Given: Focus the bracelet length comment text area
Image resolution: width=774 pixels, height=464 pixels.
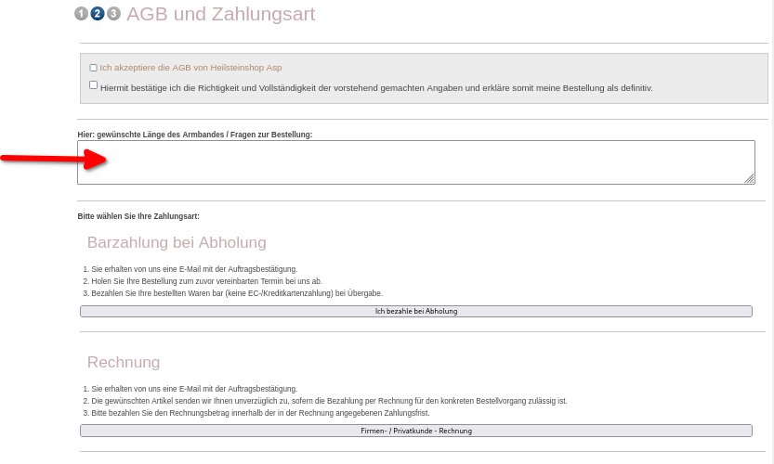Looking at the screenshot, I should (x=416, y=162).
